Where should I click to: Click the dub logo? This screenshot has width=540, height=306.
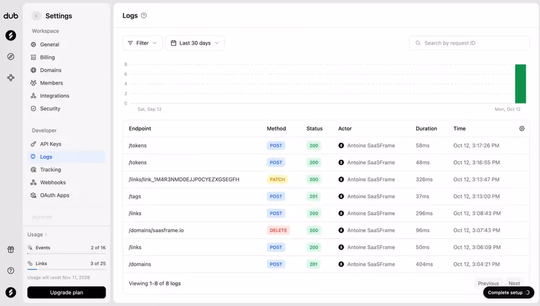(10, 16)
